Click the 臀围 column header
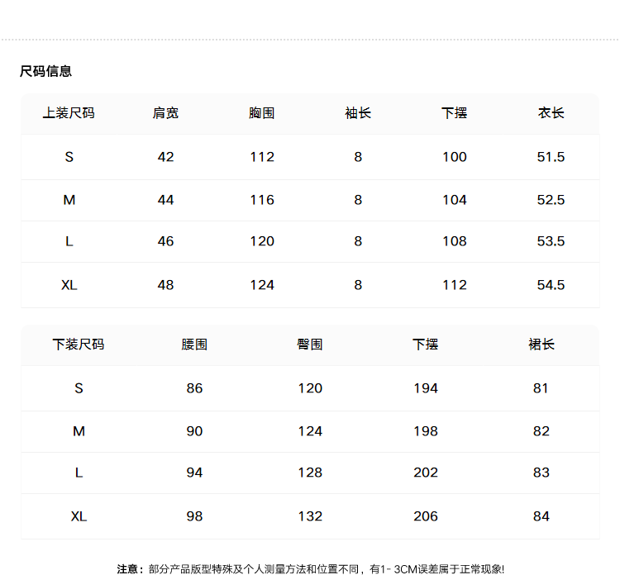Image resolution: width=620 pixels, height=575 pixels. 310,345
